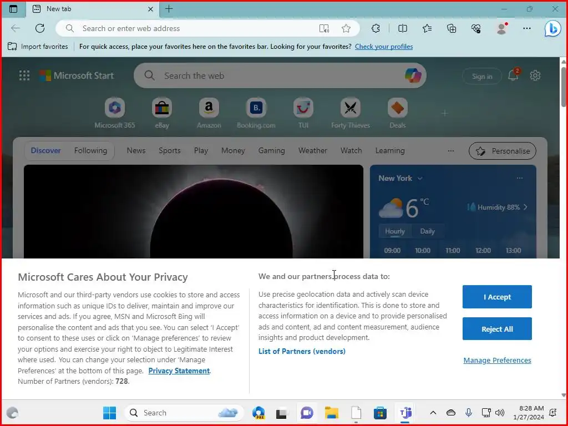Click the Copilot icon in web search box
The width and height of the screenshot is (568, 426).
(413, 75)
